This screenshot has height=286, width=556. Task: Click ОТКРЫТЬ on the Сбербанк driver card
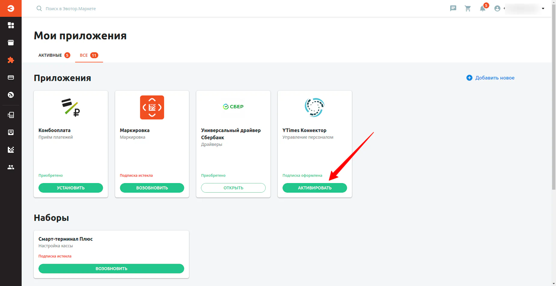click(x=233, y=188)
